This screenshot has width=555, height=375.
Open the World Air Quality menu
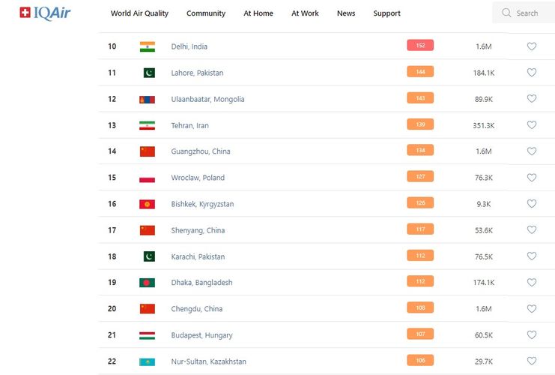coord(139,13)
